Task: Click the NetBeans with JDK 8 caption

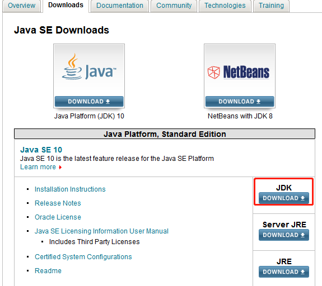Action: [240, 116]
